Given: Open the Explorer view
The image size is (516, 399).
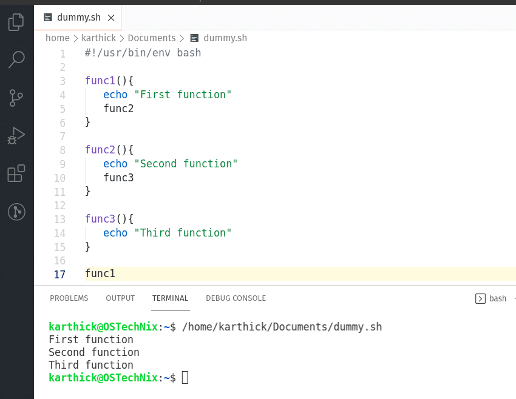Looking at the screenshot, I should (x=16, y=21).
